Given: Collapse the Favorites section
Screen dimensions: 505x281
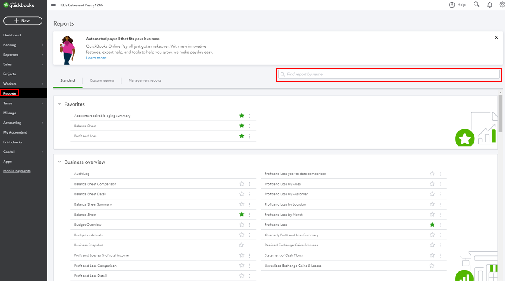Looking at the screenshot, I should [x=60, y=104].
